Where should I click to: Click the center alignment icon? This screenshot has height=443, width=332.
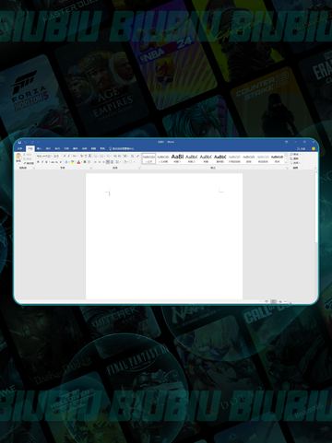click(x=100, y=162)
